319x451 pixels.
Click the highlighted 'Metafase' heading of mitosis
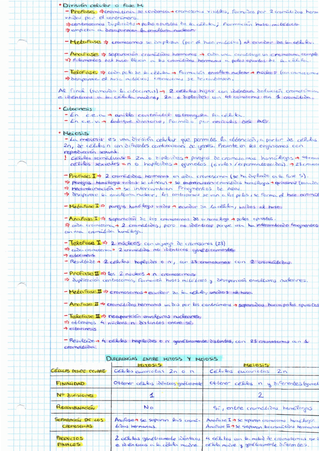click(86, 42)
